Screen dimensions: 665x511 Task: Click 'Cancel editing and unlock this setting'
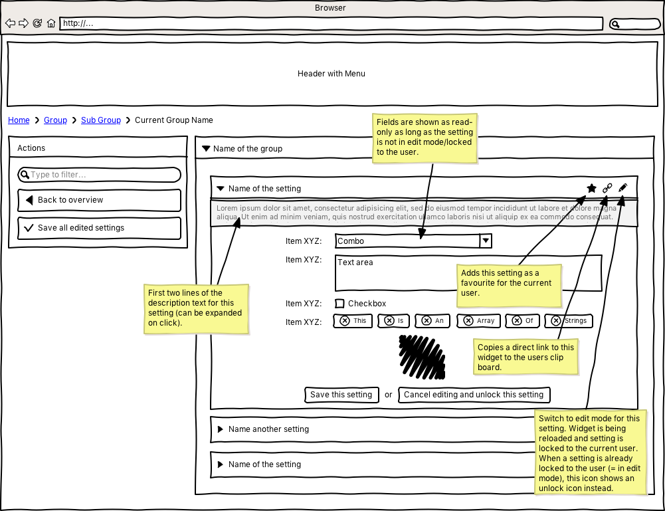point(474,395)
